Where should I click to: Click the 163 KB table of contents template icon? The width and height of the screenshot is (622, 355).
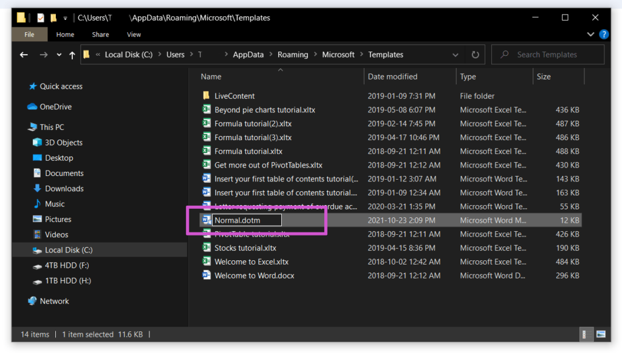pos(207,192)
